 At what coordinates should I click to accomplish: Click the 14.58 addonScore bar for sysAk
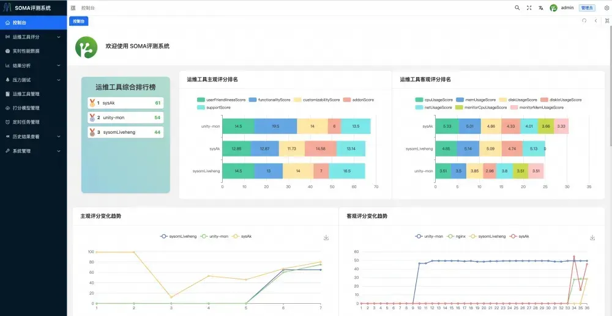(x=321, y=149)
